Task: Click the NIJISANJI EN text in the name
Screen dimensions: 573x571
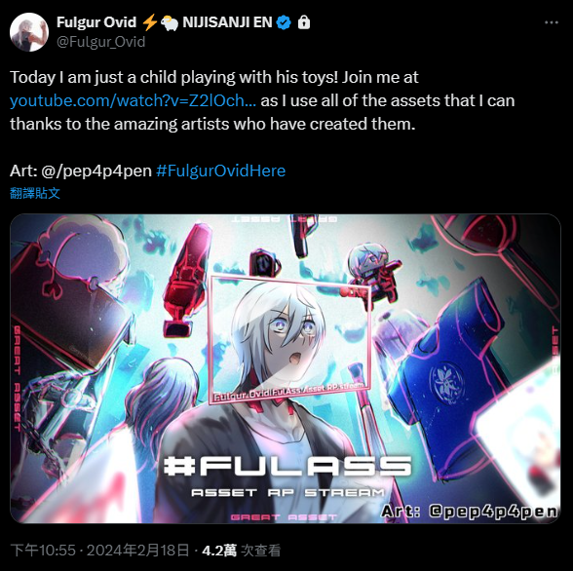Action: point(227,22)
